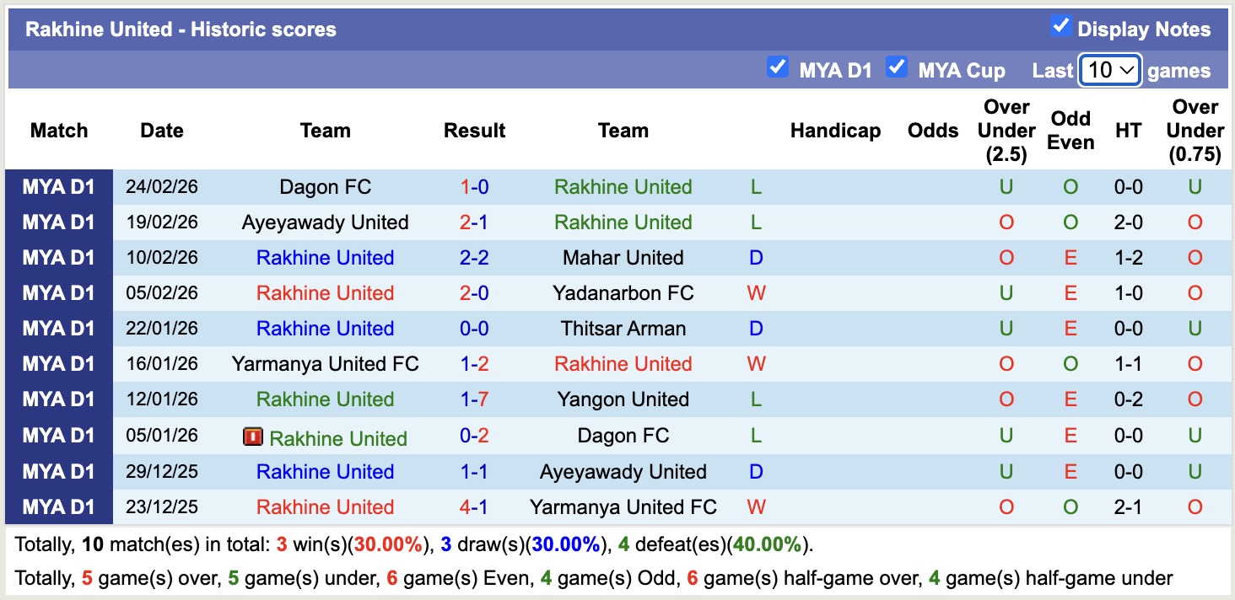The image size is (1235, 600).
Task: Select the red L result for the 24/02/26 game
Action: tap(755, 187)
